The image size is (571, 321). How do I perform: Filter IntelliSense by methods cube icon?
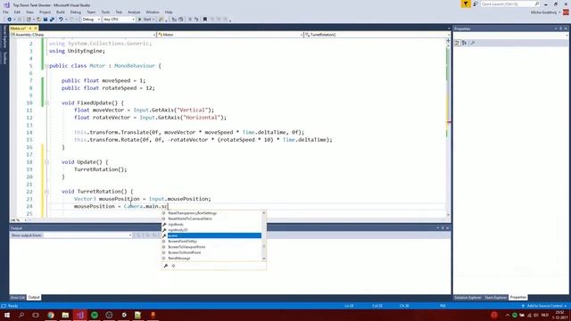coord(173,266)
